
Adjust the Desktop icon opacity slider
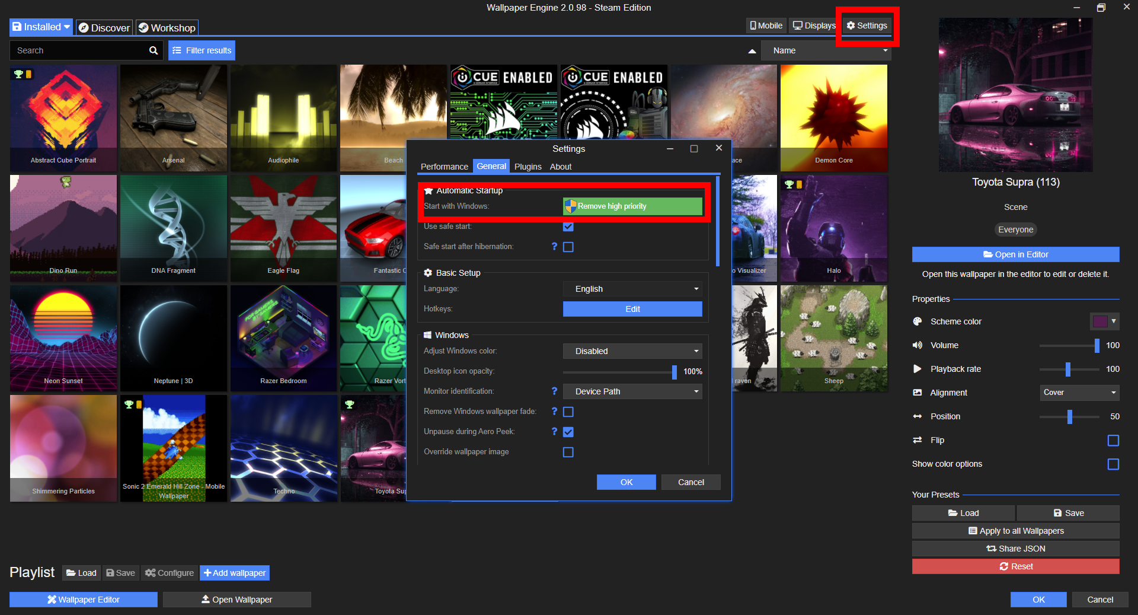point(619,371)
